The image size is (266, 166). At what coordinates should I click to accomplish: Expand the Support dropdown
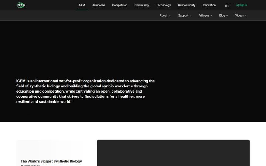[185, 15]
